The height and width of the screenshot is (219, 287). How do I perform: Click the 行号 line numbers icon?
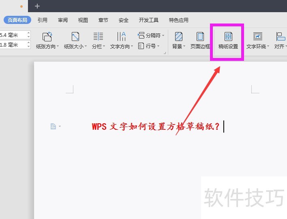[141, 46]
